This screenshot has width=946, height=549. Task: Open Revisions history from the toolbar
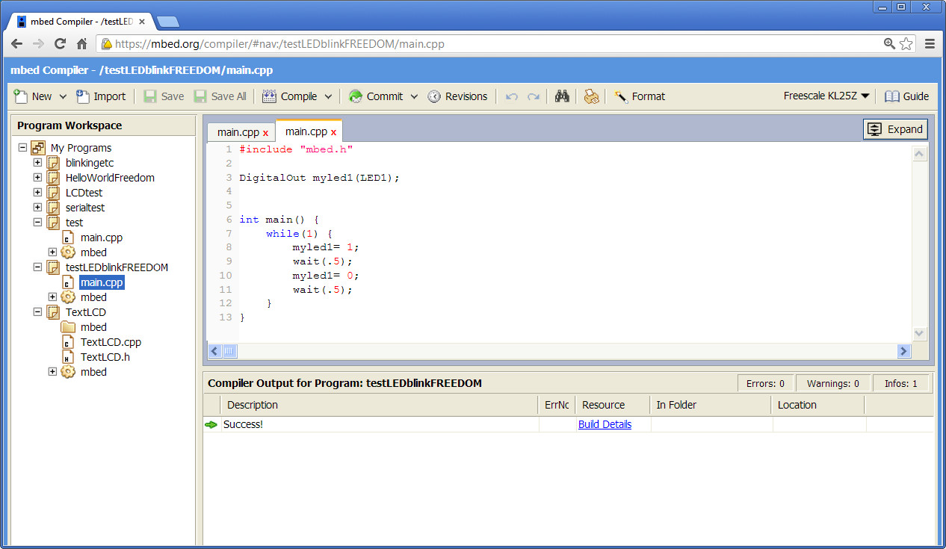457,96
